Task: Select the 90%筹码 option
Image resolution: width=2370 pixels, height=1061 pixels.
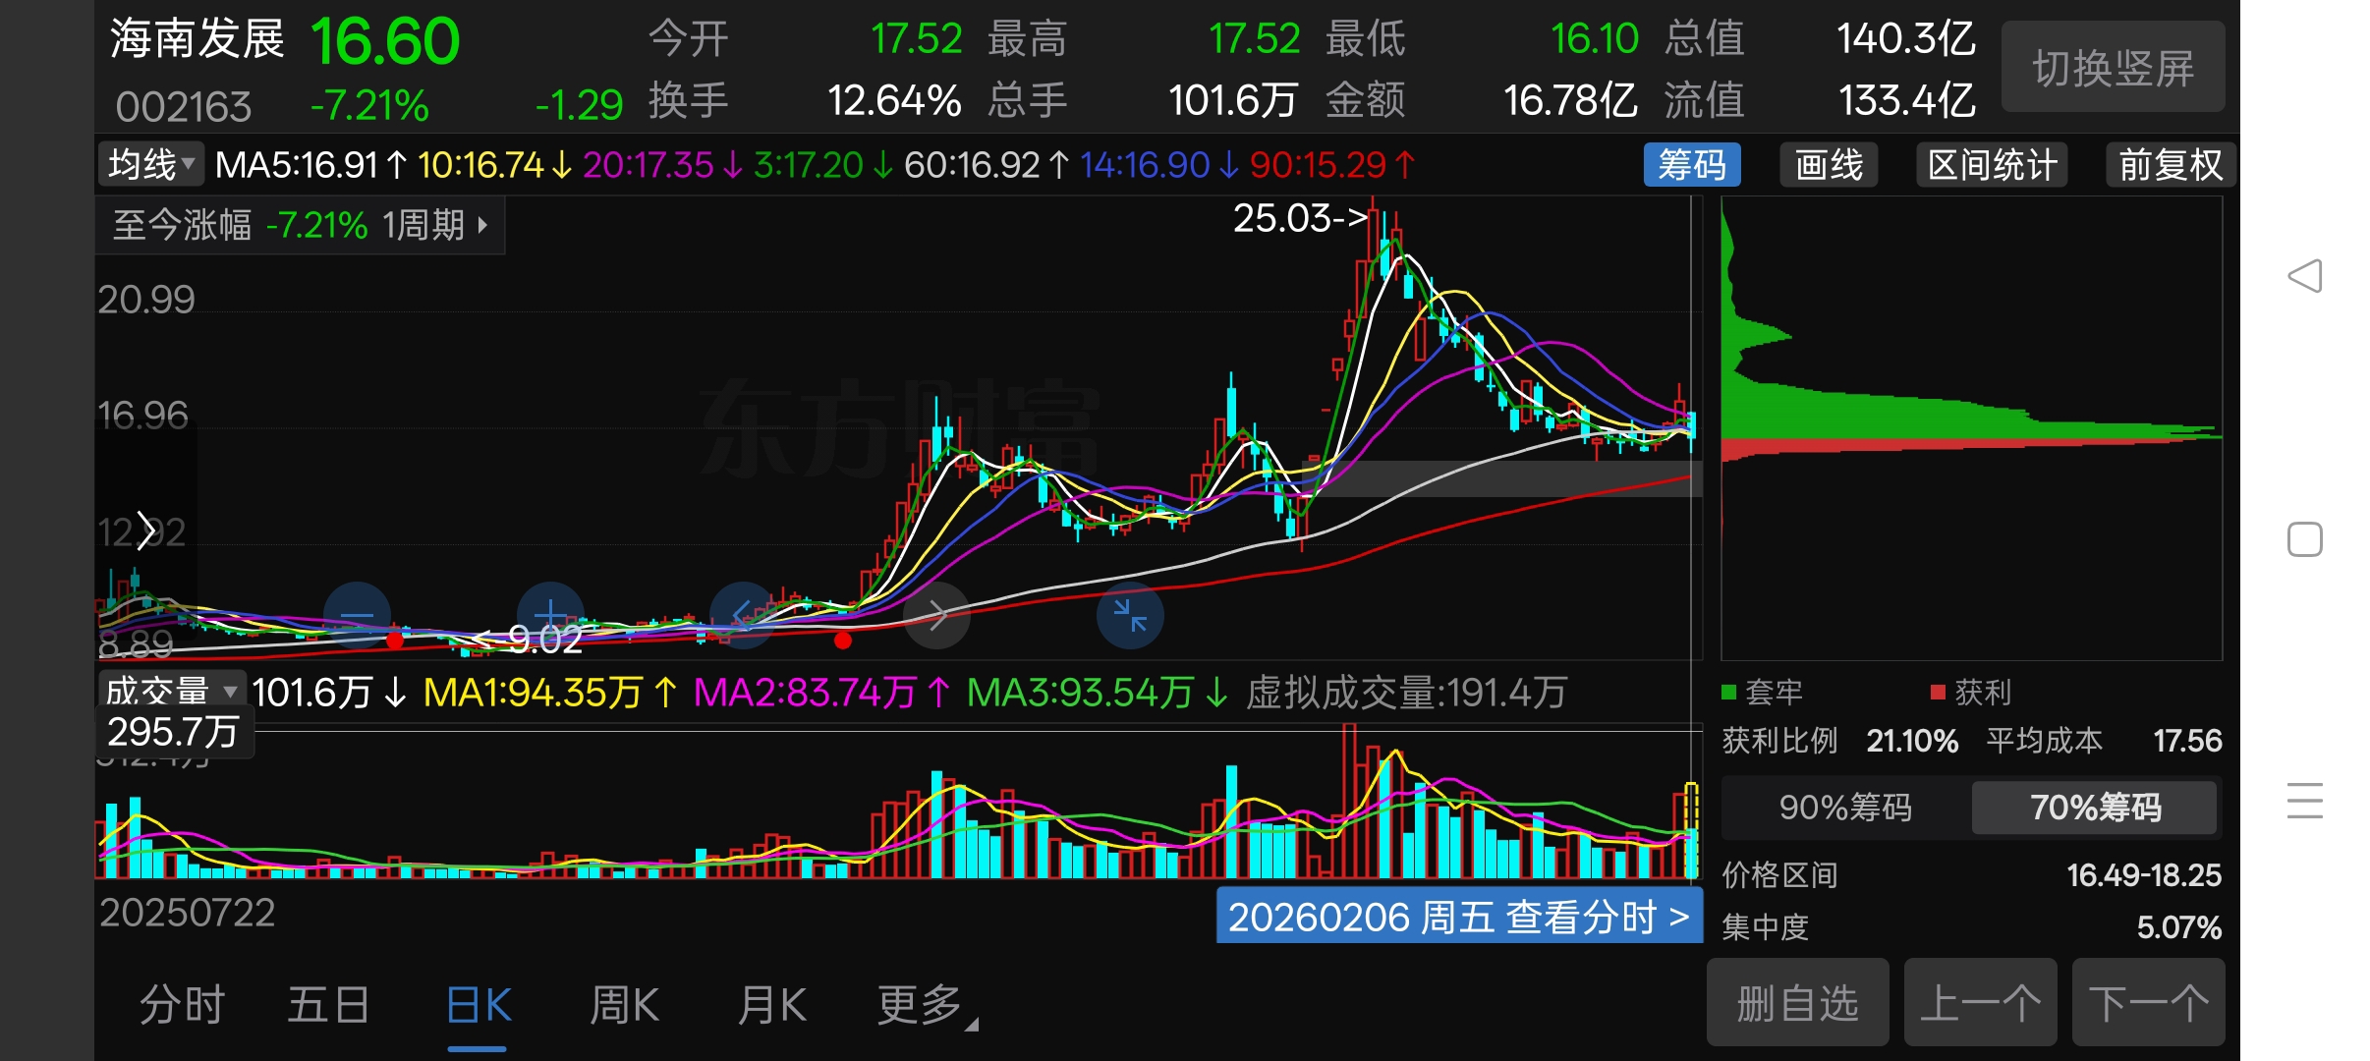Action: 1844,808
